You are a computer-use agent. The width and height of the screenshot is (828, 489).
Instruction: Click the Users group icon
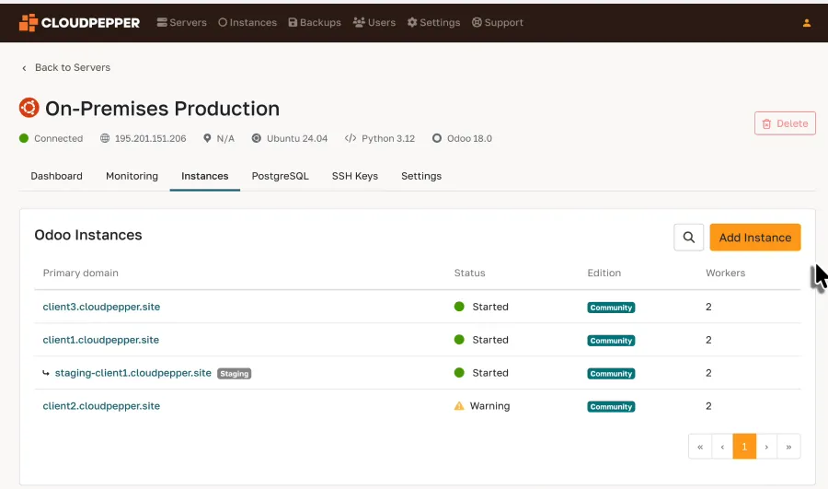pos(359,22)
